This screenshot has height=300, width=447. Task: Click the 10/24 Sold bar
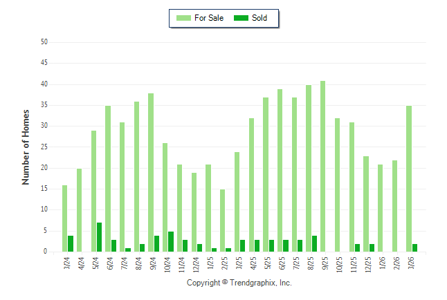[171, 241]
